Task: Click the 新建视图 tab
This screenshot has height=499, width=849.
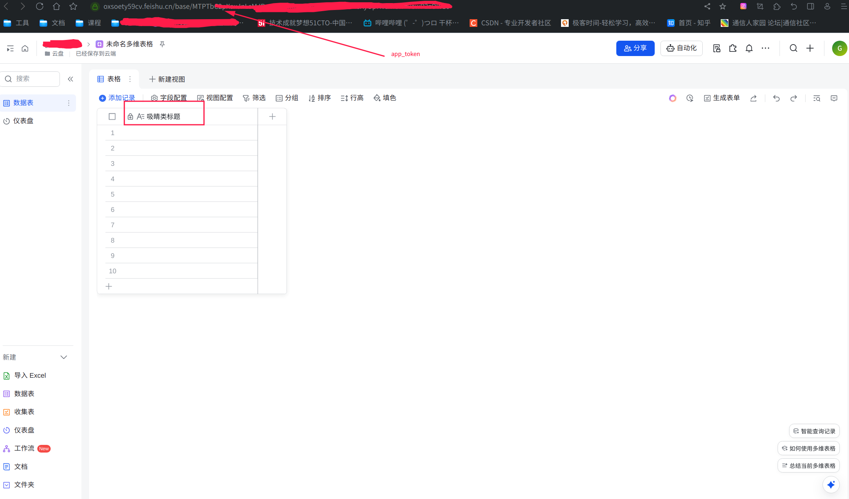Action: pos(167,79)
